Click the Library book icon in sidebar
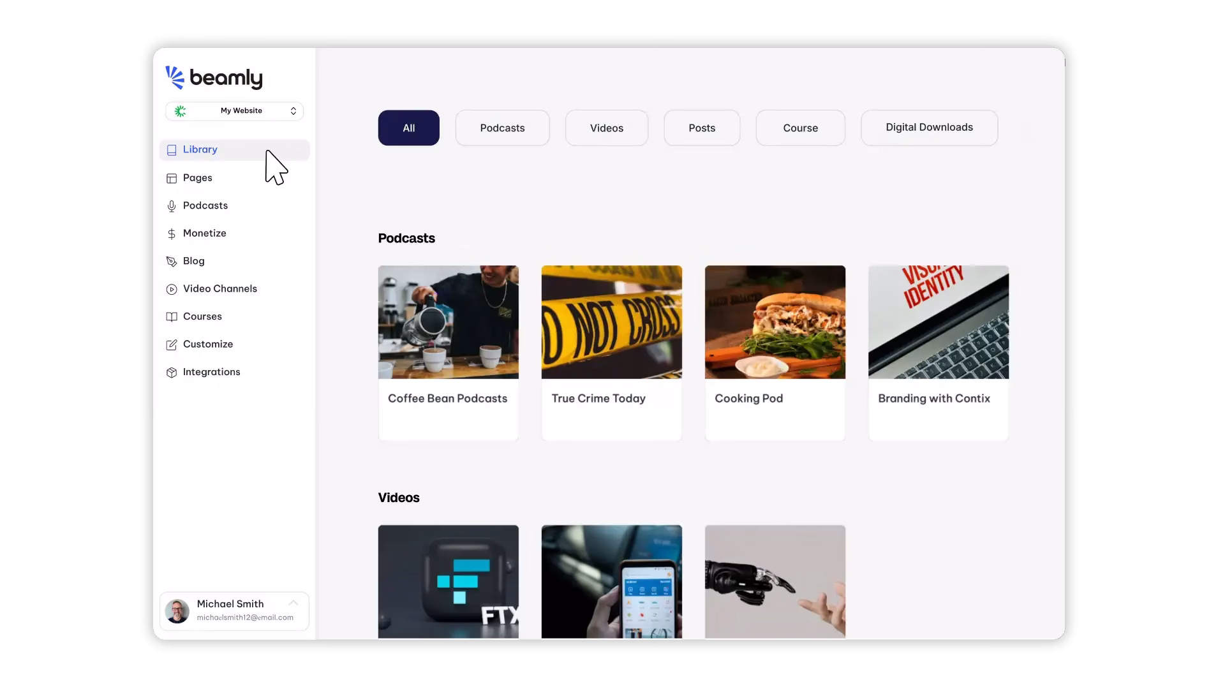This screenshot has width=1225, height=689. point(172,150)
